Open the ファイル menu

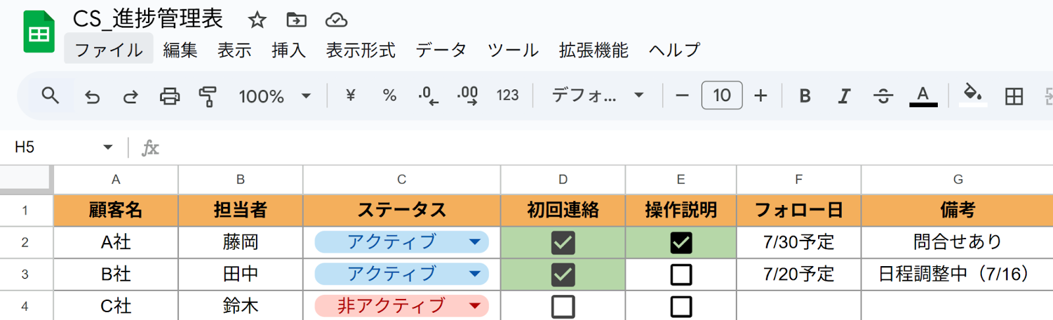[x=109, y=50]
